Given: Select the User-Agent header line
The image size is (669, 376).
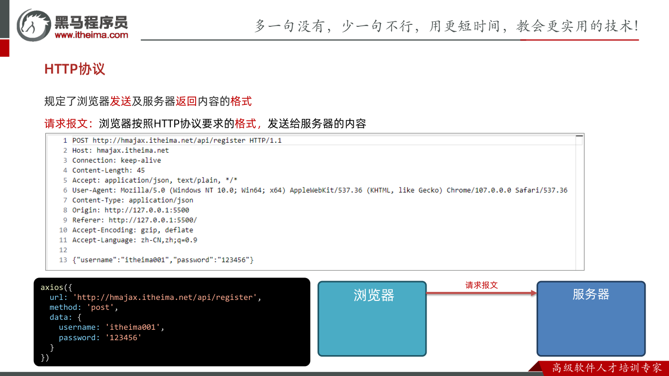Looking at the screenshot, I should (320, 190).
